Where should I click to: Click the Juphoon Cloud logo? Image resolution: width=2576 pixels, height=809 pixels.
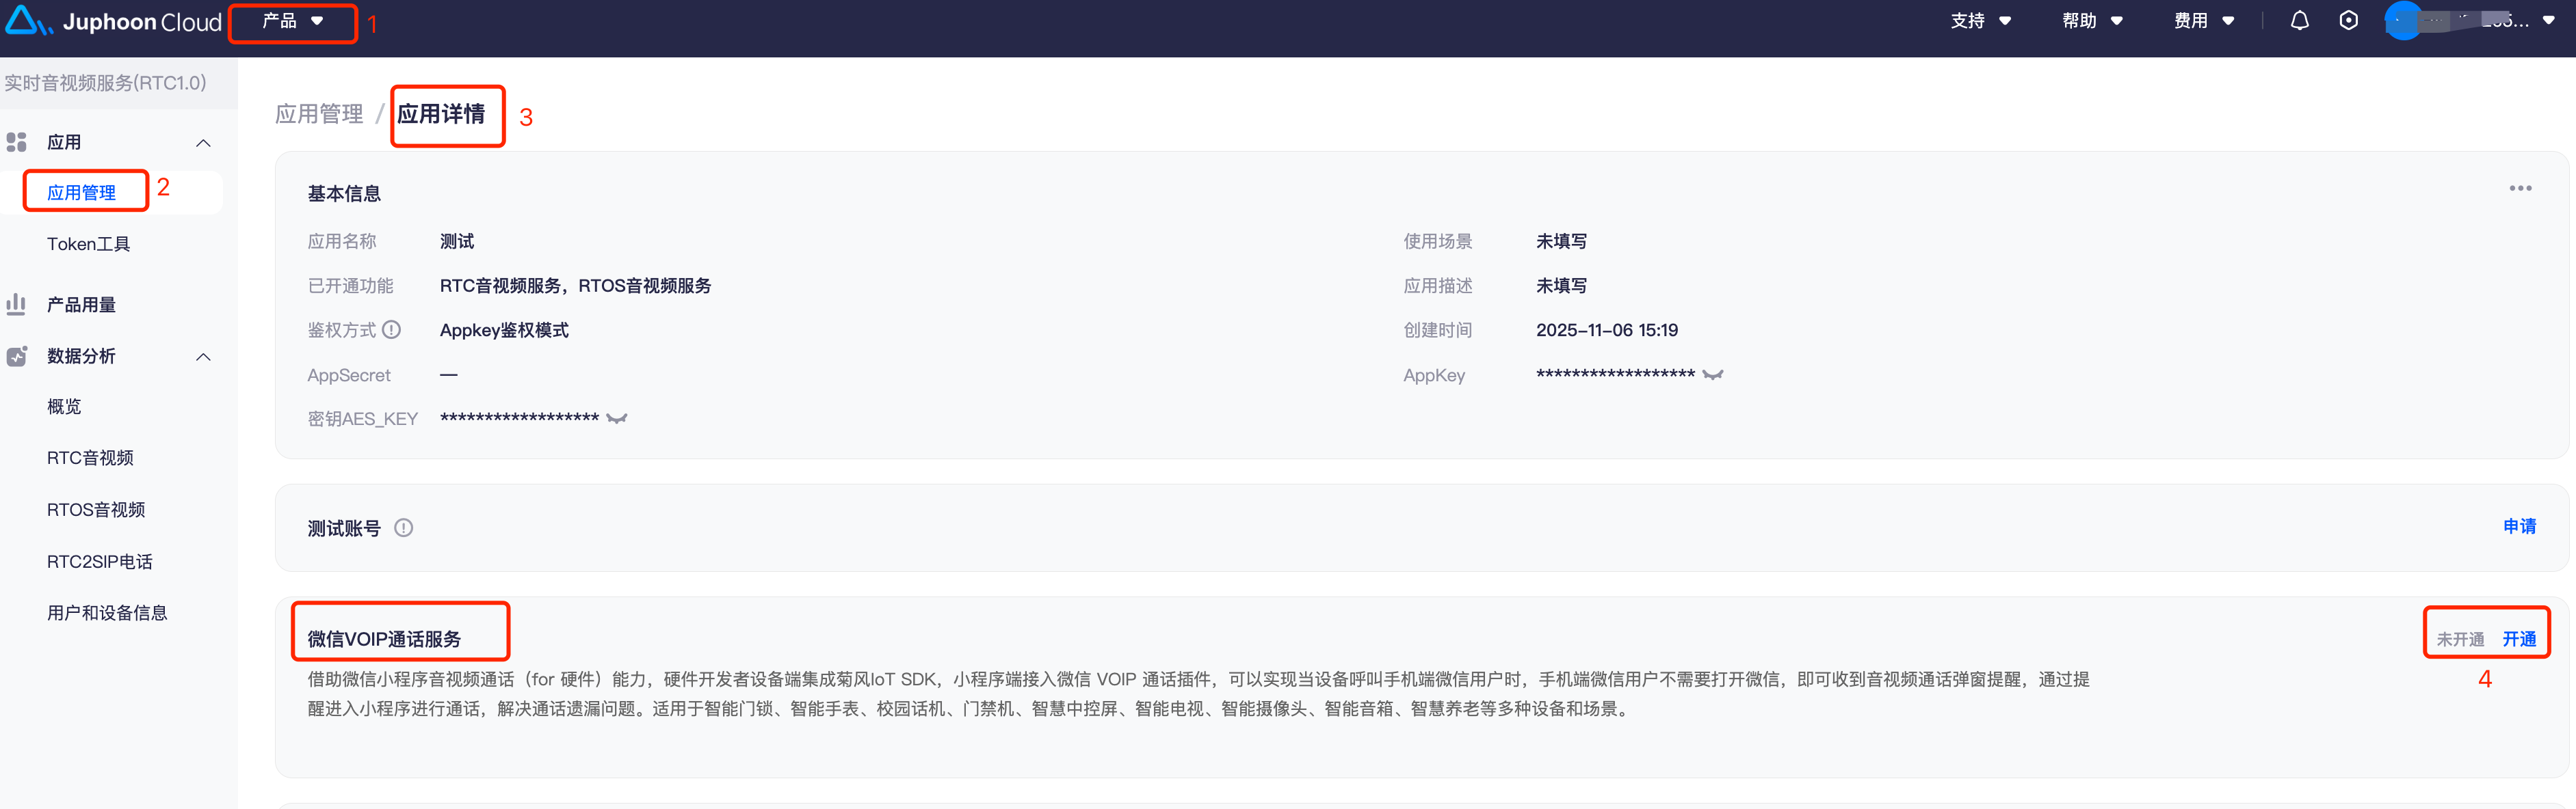[x=113, y=21]
